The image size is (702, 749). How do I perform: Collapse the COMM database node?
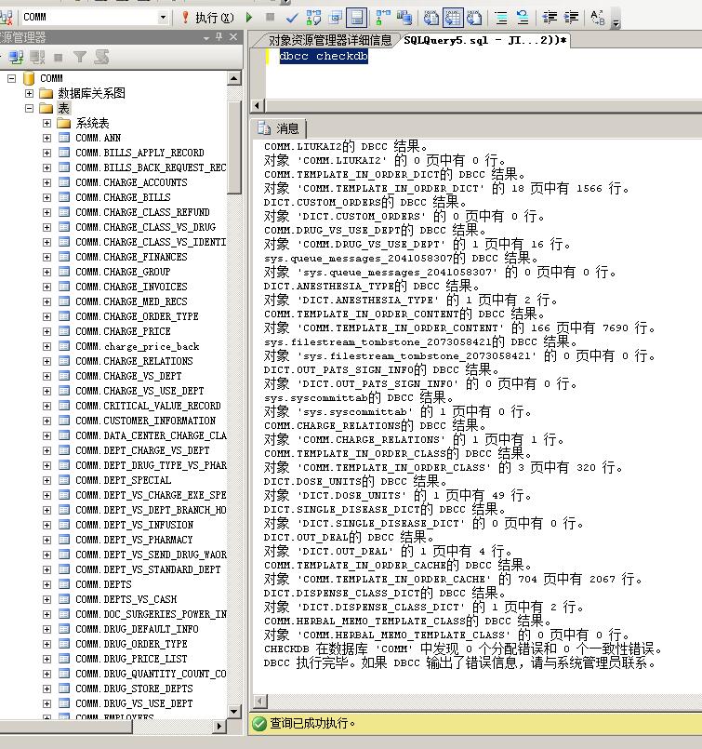[12, 78]
